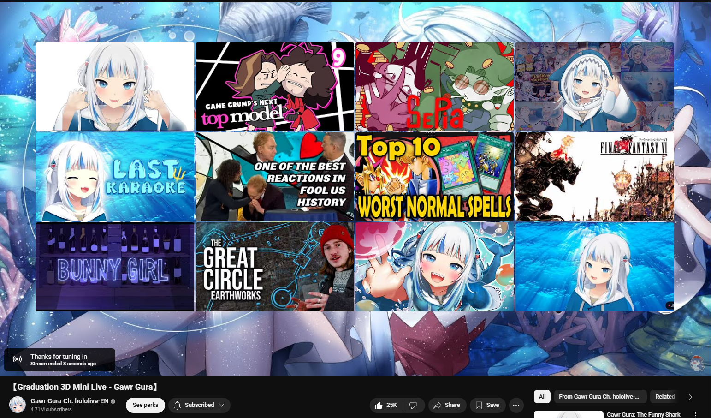
Task: Open the Top 10 Worst Normal Spells video
Action: click(x=434, y=177)
